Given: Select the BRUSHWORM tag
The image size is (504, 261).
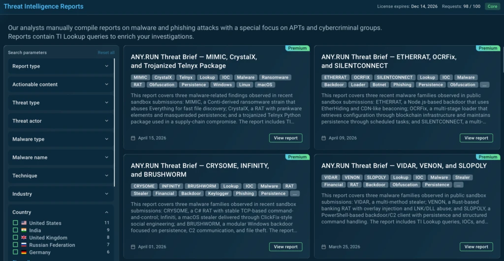Looking at the screenshot, I should click(202, 186).
